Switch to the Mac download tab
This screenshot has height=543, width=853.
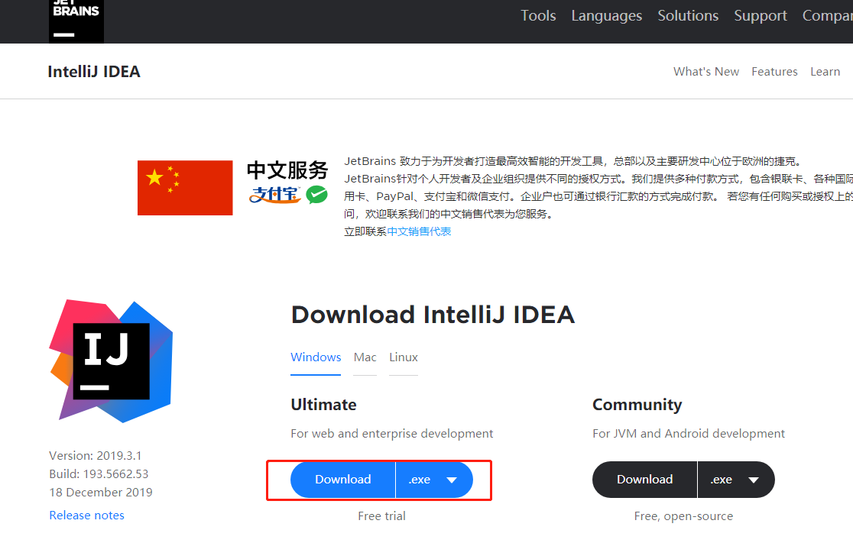365,357
